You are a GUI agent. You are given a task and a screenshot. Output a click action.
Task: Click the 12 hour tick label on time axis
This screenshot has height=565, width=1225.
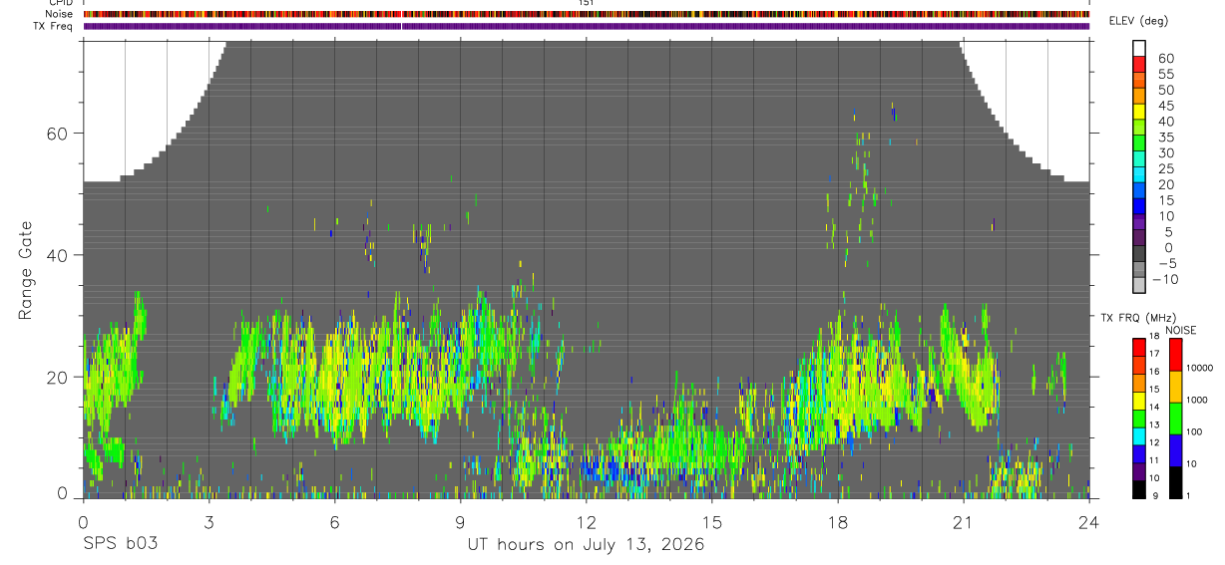(586, 521)
